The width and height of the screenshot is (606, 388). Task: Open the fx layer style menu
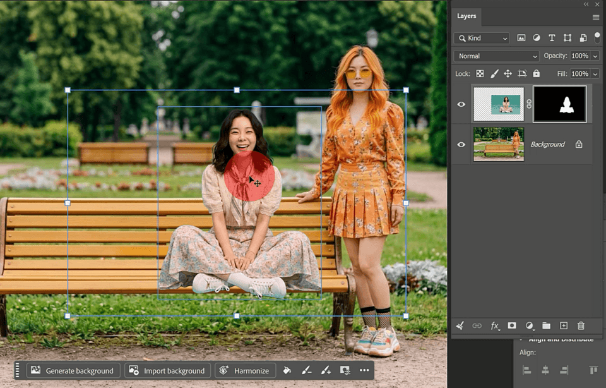coord(495,325)
